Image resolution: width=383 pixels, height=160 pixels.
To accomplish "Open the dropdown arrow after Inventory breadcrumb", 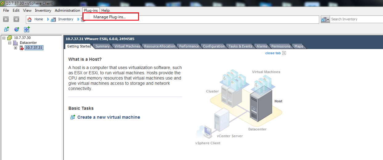I will (x=79, y=19).
